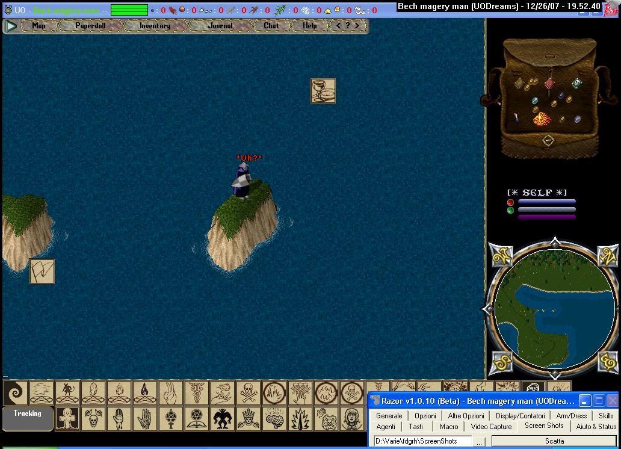Click the scribble icon near the left island
Screen dimensions: 621x449
[42, 271]
